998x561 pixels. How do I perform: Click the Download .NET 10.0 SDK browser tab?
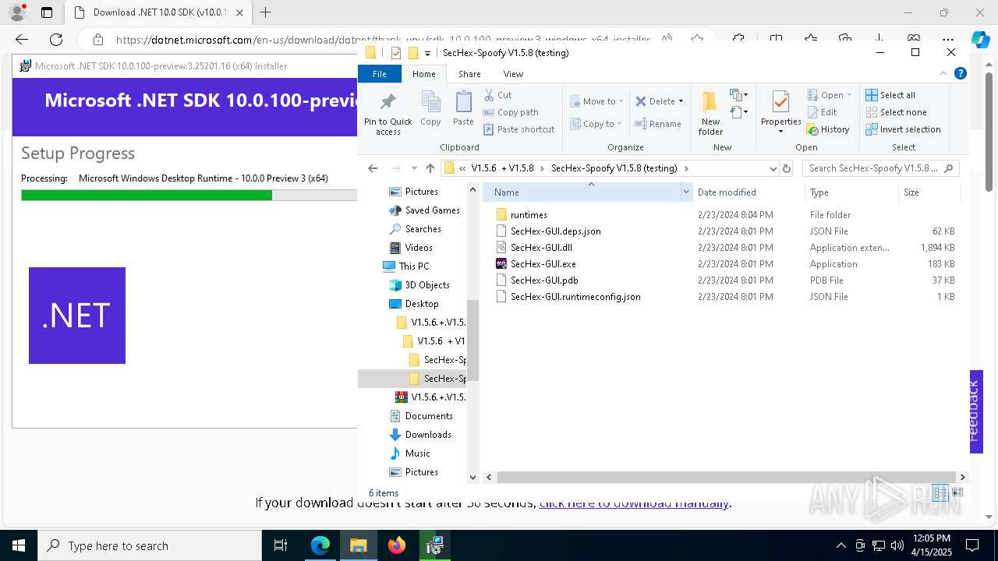[158, 12]
